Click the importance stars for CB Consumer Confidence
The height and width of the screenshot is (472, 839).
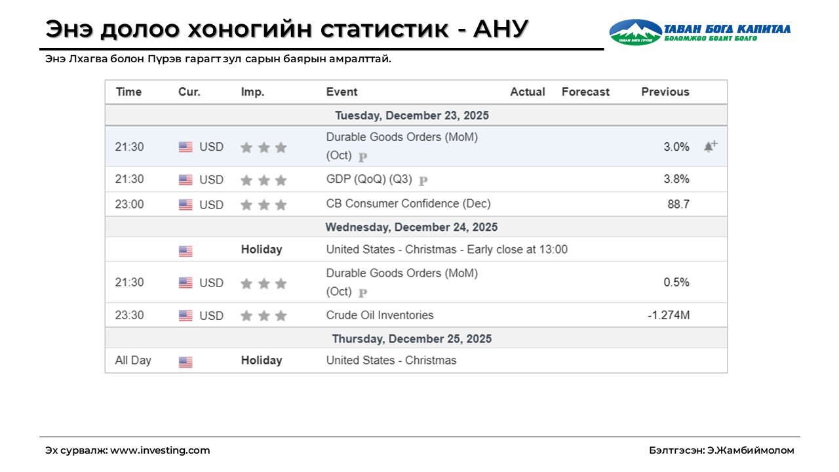tap(263, 205)
